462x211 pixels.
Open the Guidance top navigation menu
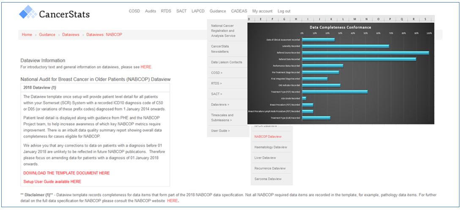click(x=218, y=11)
